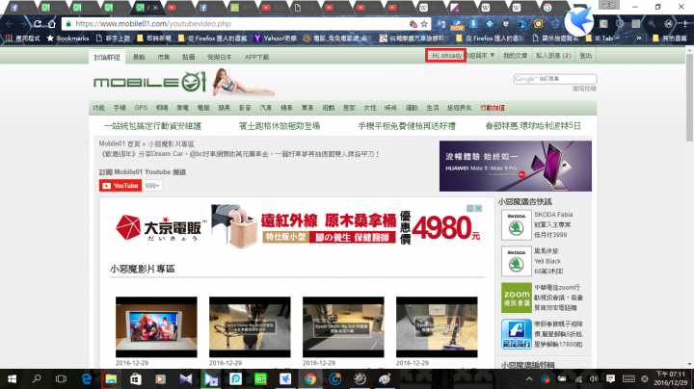Open the IE Tab bookmark folder

click(x=600, y=39)
